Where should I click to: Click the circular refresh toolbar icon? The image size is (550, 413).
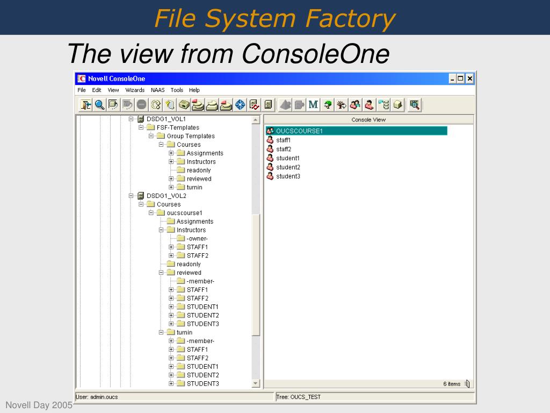[156, 105]
